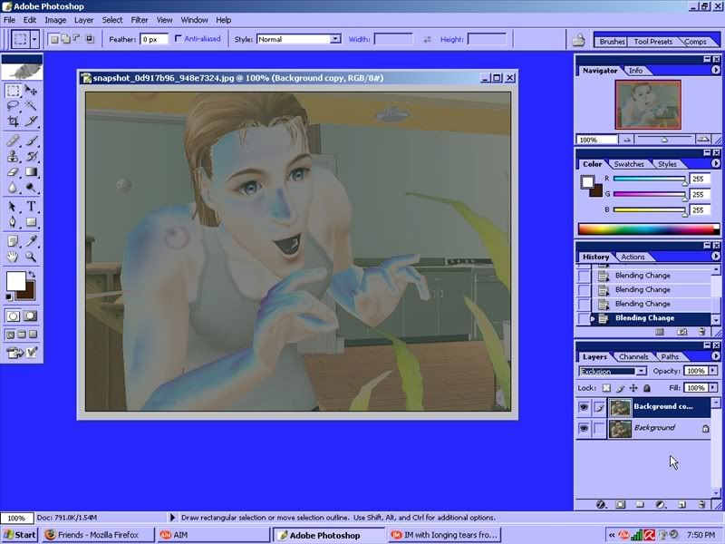Create new layer from Layers panel footer
Screen dimensions: 725x544
681,505
